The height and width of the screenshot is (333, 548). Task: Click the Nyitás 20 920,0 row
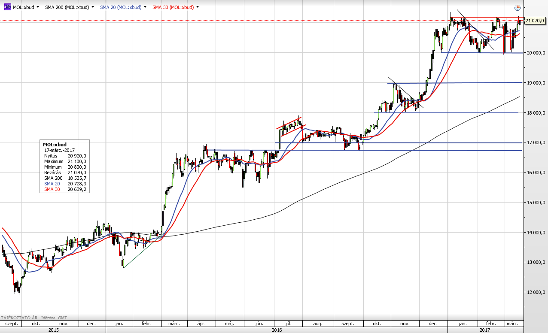pyautogui.click(x=65, y=156)
